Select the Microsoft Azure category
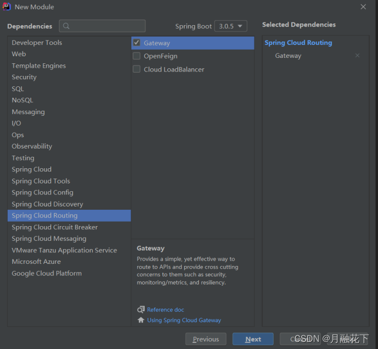The width and height of the screenshot is (378, 349). [x=69, y=262]
